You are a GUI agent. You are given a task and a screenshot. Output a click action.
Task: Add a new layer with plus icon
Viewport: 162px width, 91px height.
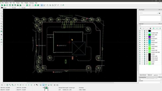[x=154, y=28]
